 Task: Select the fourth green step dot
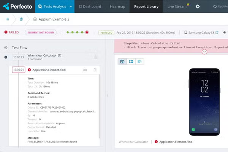click(x=82, y=32)
